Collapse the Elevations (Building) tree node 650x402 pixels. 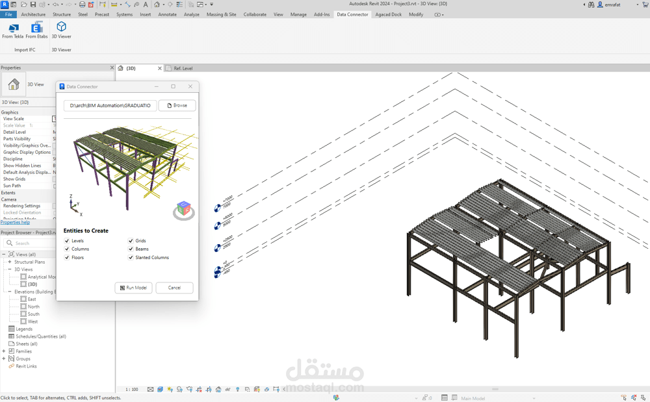pyautogui.click(x=10, y=292)
